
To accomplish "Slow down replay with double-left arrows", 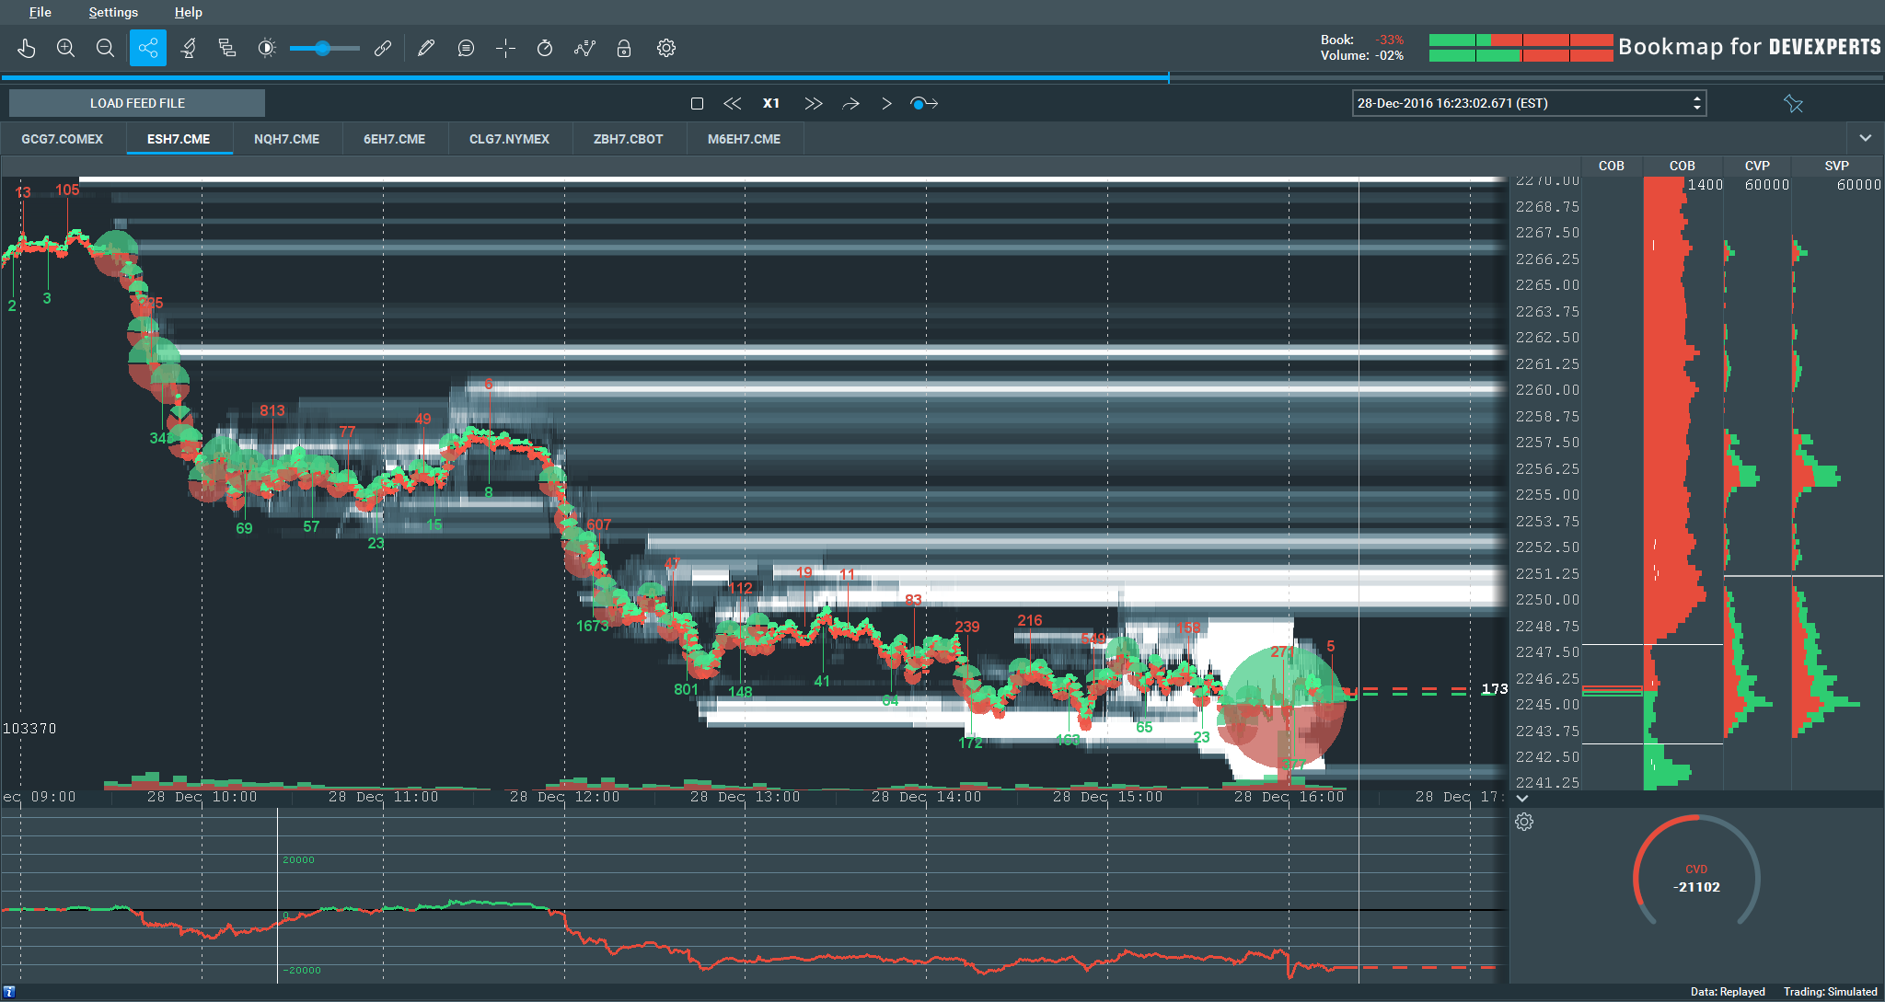I will coord(733,103).
